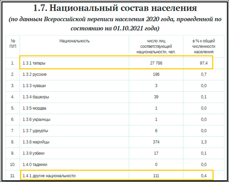Click the "в % к общей численности" header

pos(204,46)
